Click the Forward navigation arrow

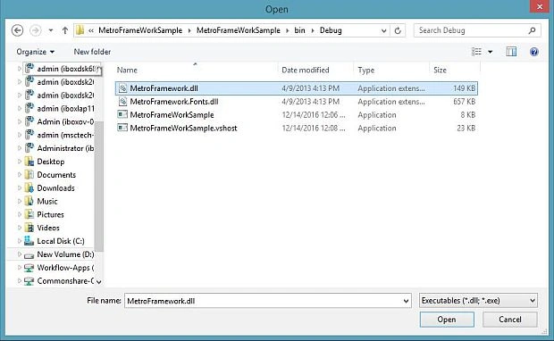[x=35, y=30]
